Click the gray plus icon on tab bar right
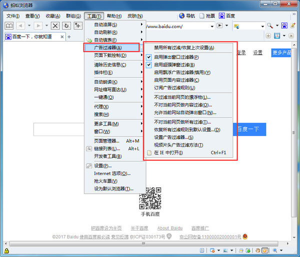This screenshot has height=257, width=300. tap(268, 36)
